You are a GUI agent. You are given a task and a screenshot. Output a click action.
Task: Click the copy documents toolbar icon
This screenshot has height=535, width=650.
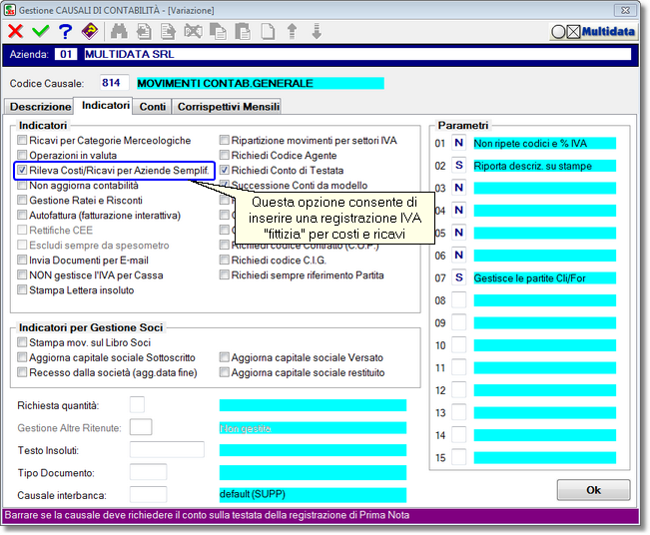pyautogui.click(x=218, y=32)
